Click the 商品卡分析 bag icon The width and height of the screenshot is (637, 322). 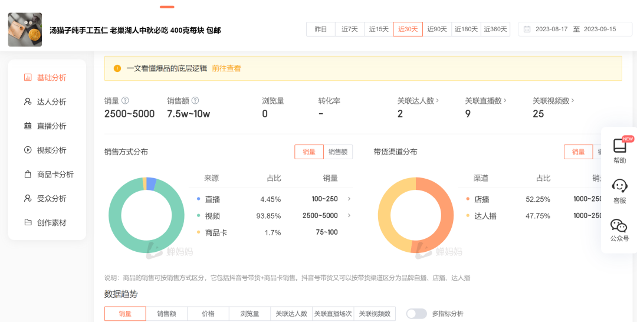(x=28, y=175)
